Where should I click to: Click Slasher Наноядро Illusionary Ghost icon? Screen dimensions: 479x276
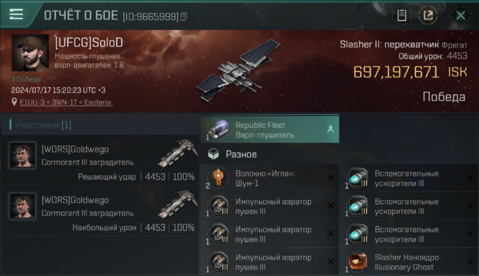pyautogui.click(x=357, y=262)
